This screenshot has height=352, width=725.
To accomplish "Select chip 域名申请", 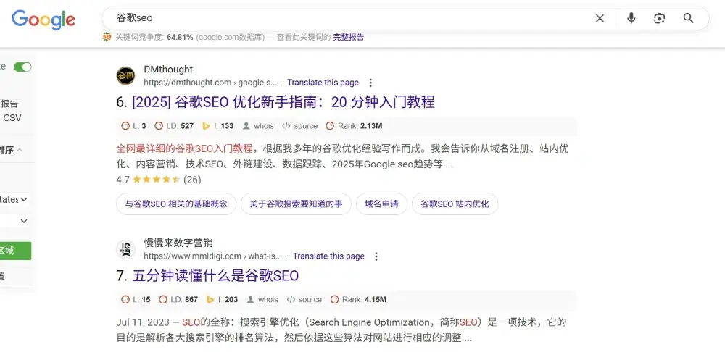I will coord(381,204).
